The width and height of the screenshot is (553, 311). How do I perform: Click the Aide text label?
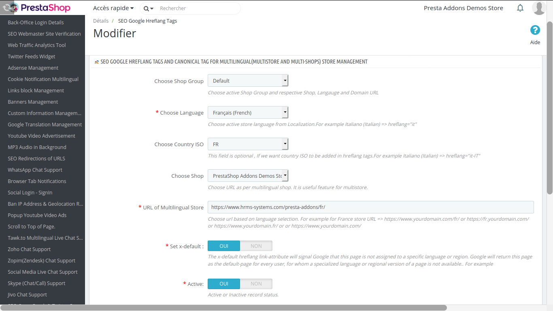click(535, 43)
